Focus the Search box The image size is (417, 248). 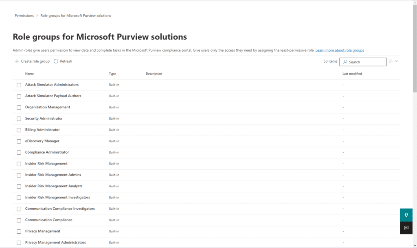click(x=363, y=62)
